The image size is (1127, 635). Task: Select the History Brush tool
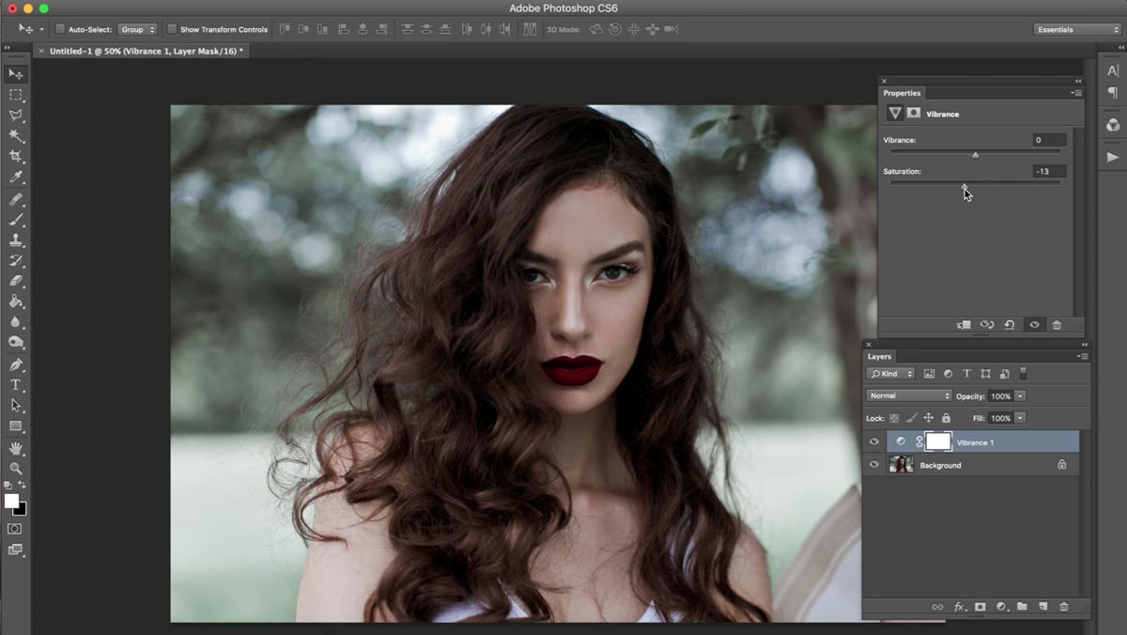tap(16, 260)
